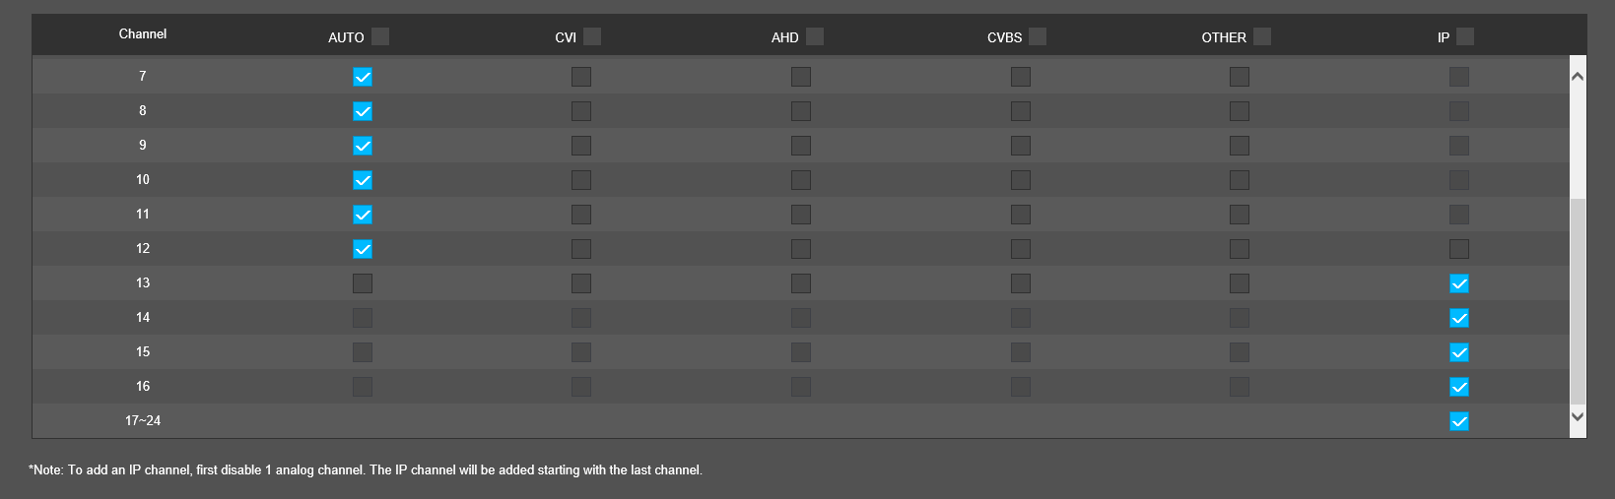
Task: Check the AUTO header select-all checkbox
Action: [380, 36]
